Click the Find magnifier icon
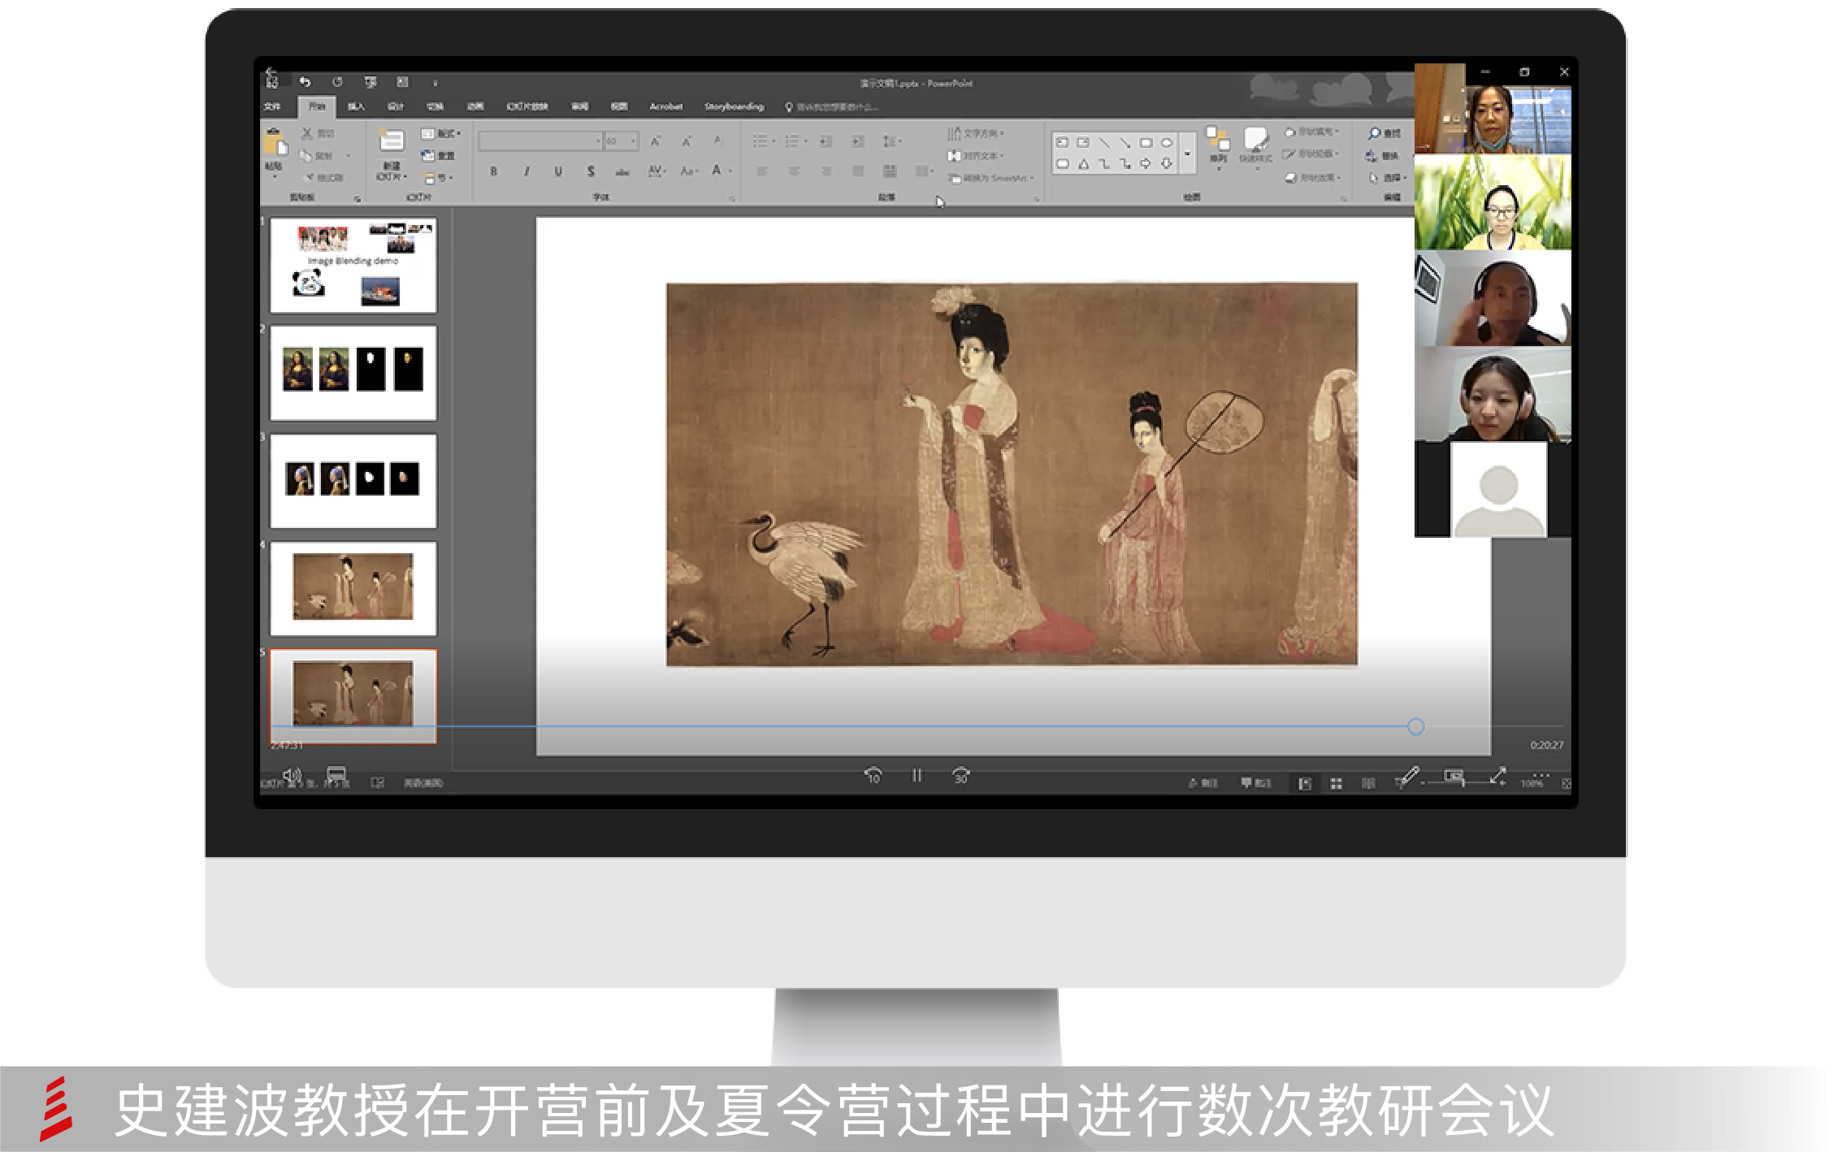Viewport: 1829px width, 1152px height. tap(1374, 133)
